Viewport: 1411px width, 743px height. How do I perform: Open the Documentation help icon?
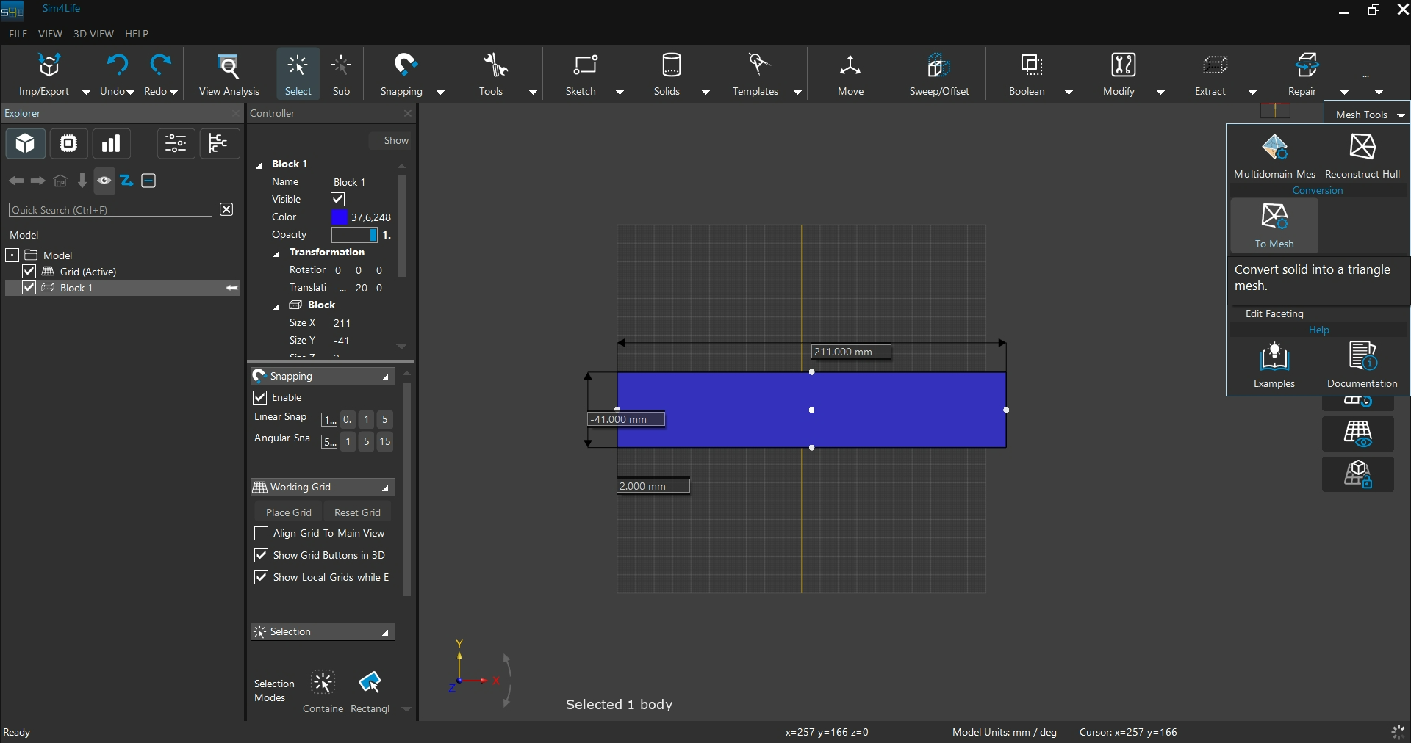tap(1362, 357)
